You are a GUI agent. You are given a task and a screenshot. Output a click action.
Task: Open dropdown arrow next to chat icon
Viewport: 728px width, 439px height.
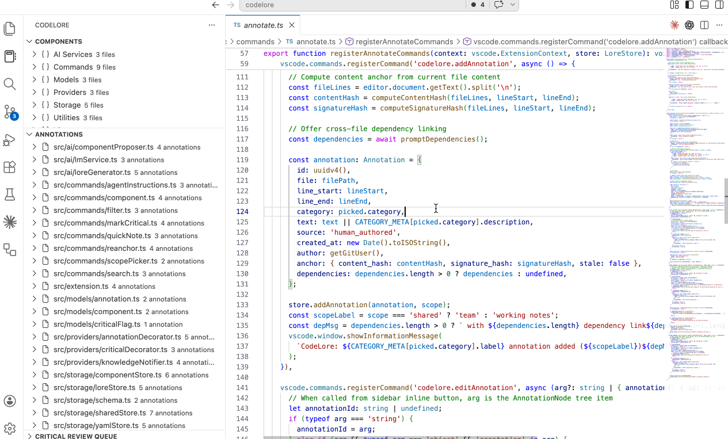coord(512,5)
